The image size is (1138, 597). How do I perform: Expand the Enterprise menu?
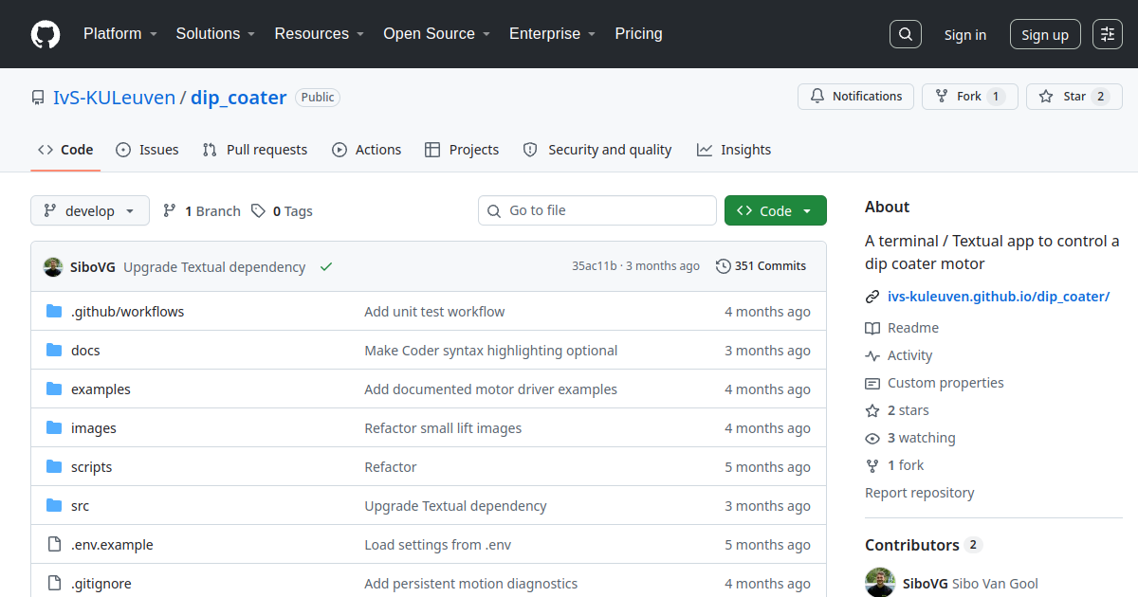(552, 34)
